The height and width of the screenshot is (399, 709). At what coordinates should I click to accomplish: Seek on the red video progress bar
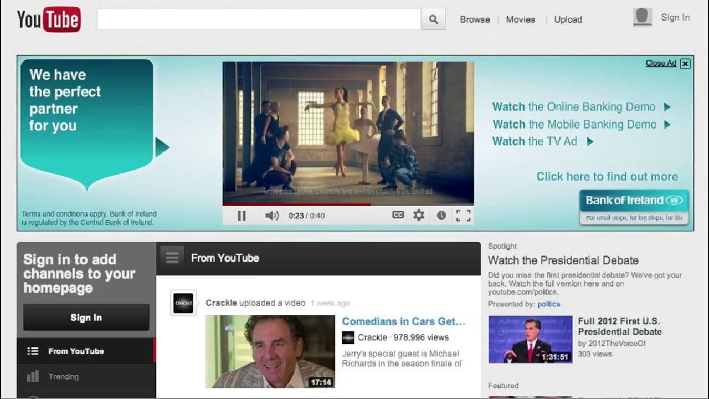(348, 204)
